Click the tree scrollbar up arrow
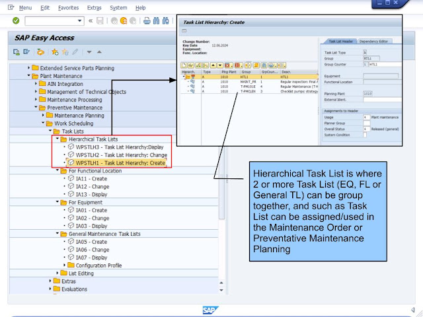Screen dimensions: 423x317 tap(221, 283)
